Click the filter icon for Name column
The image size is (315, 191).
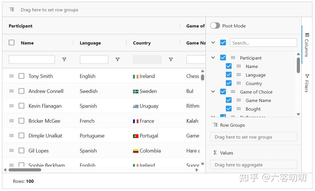pos(64,60)
